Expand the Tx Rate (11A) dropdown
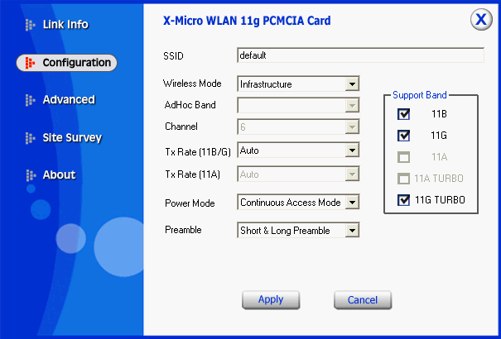The image size is (501, 339). click(x=352, y=174)
